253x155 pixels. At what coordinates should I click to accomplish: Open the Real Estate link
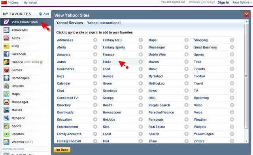coord(157,127)
